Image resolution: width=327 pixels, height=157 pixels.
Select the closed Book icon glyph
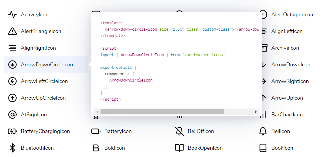click(x=263, y=148)
